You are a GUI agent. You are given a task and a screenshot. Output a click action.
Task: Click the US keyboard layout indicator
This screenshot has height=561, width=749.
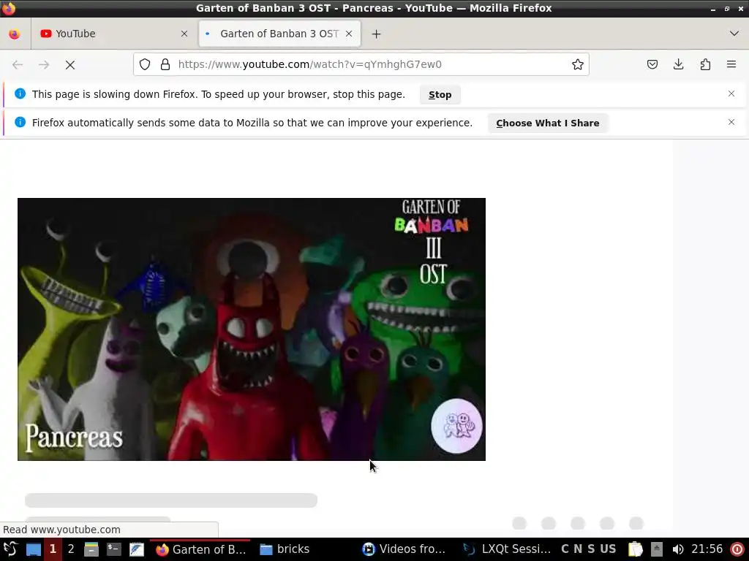tap(608, 549)
